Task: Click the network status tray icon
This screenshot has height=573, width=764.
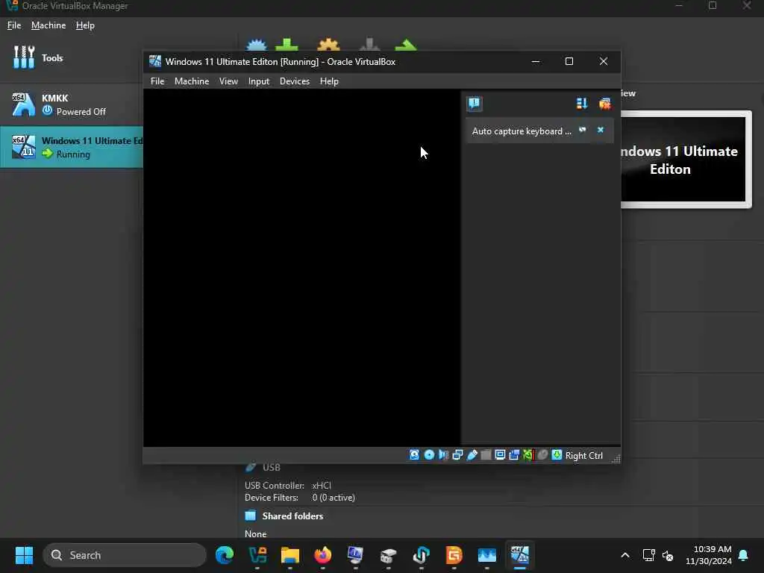Action: 648,555
